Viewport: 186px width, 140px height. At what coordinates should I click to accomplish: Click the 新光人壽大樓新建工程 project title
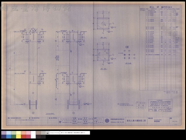[x=136, y=121]
